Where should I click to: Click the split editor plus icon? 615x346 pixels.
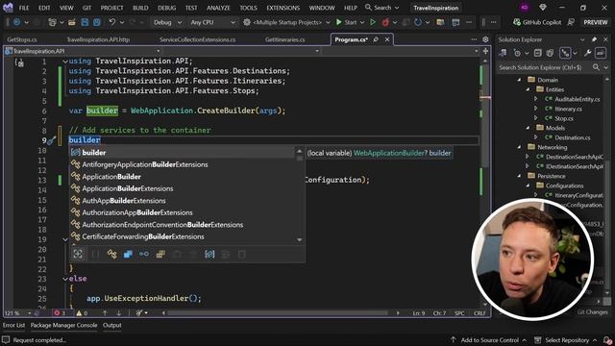(485, 51)
